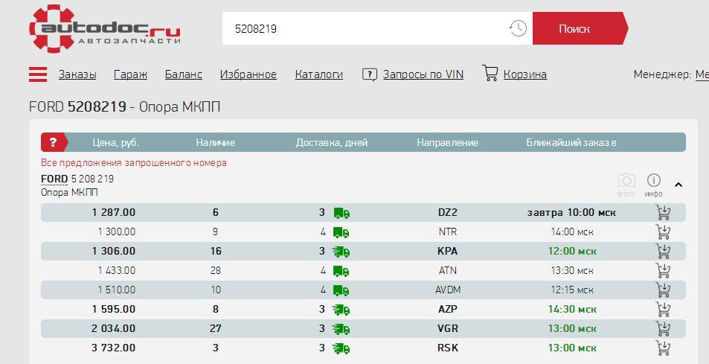Viewport: 709px width, 364px height.
Task: Click the Ближайший заказ в column header
Action: pyautogui.click(x=571, y=142)
